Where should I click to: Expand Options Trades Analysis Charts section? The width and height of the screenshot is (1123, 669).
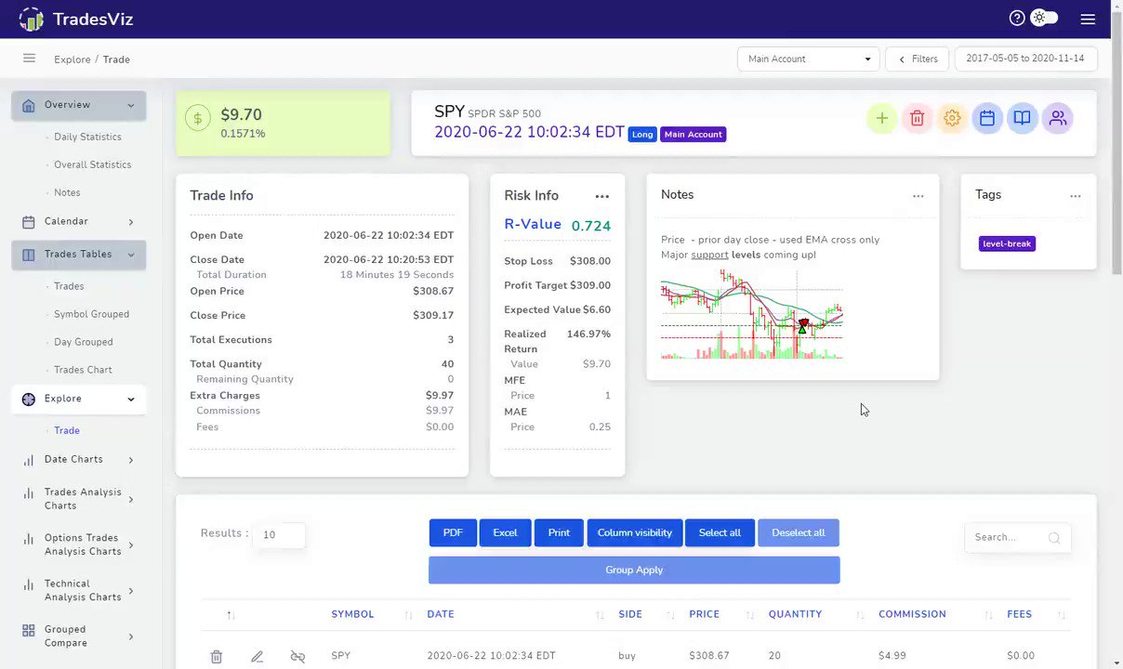(x=78, y=544)
